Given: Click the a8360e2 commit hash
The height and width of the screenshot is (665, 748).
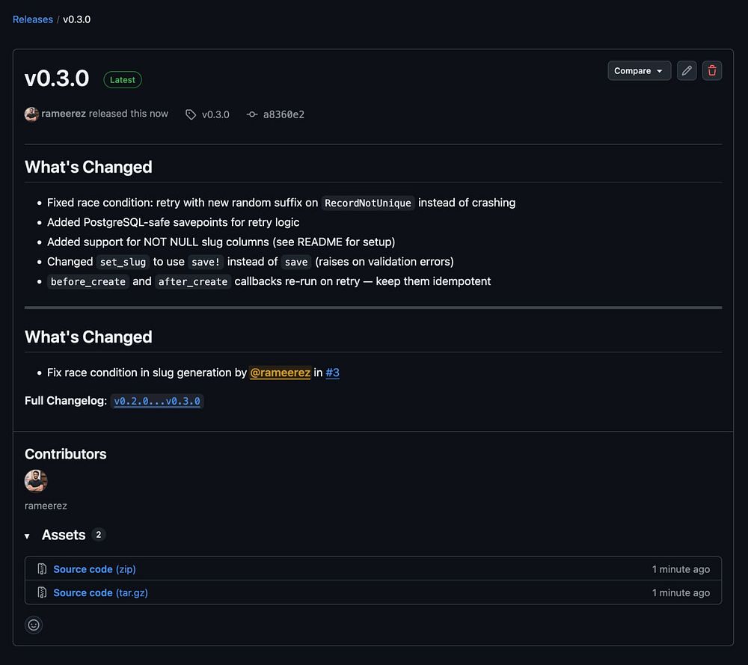Looking at the screenshot, I should pos(283,114).
